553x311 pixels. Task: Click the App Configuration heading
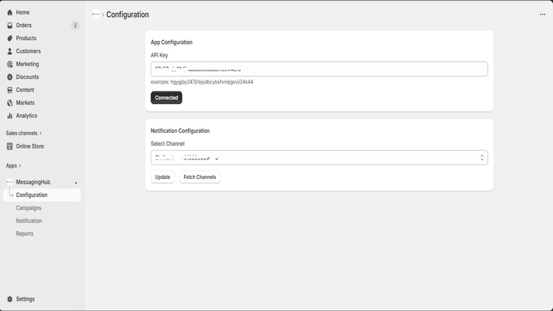(x=171, y=42)
